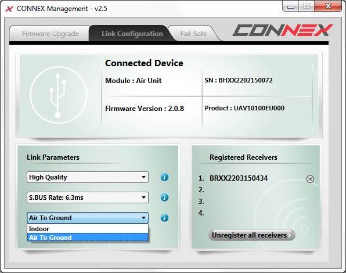Switch to the Firmware Upgrade tab
The width and height of the screenshot is (346, 273).
pyautogui.click(x=51, y=34)
